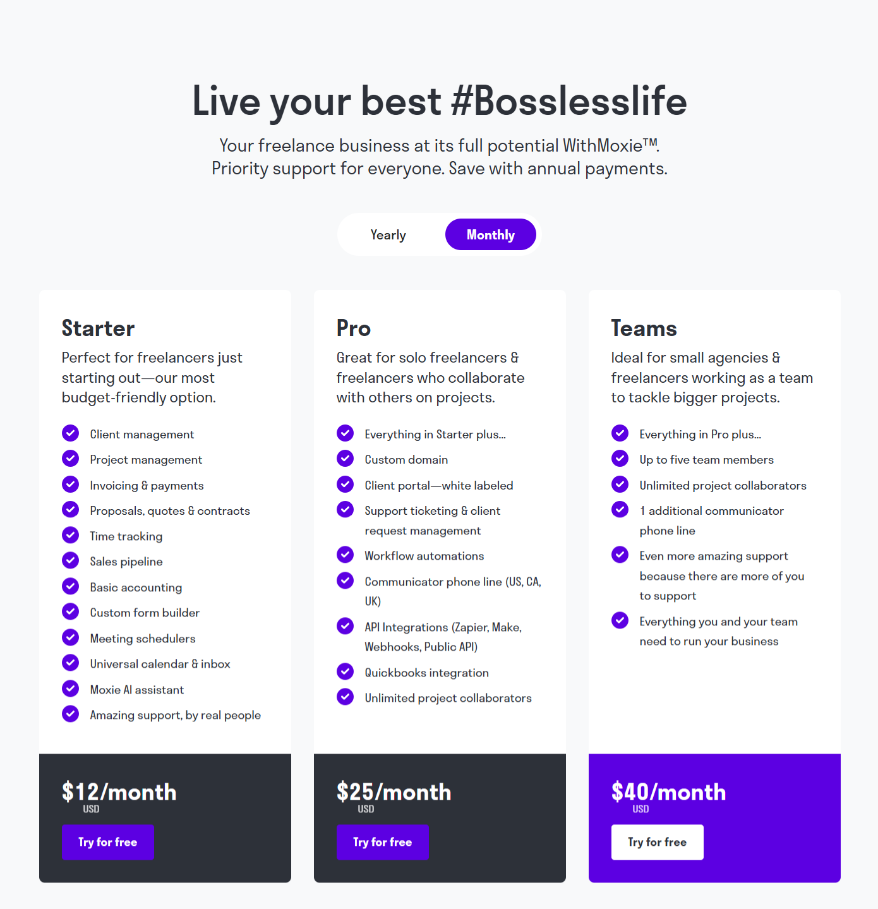Click checkmark icon beside Up to five team members

coord(620,459)
